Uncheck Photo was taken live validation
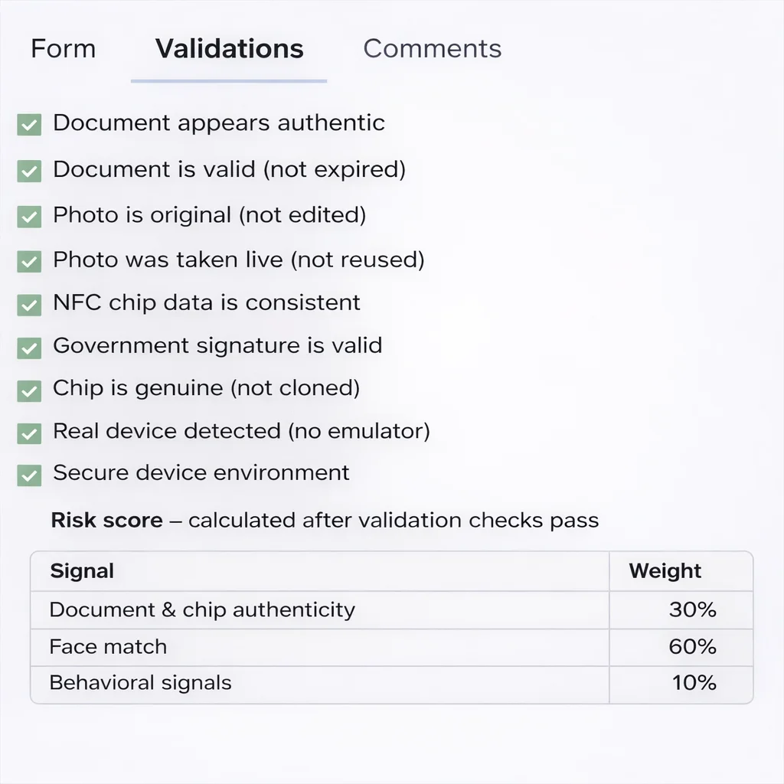Image resolution: width=784 pixels, height=784 pixels. [x=28, y=260]
